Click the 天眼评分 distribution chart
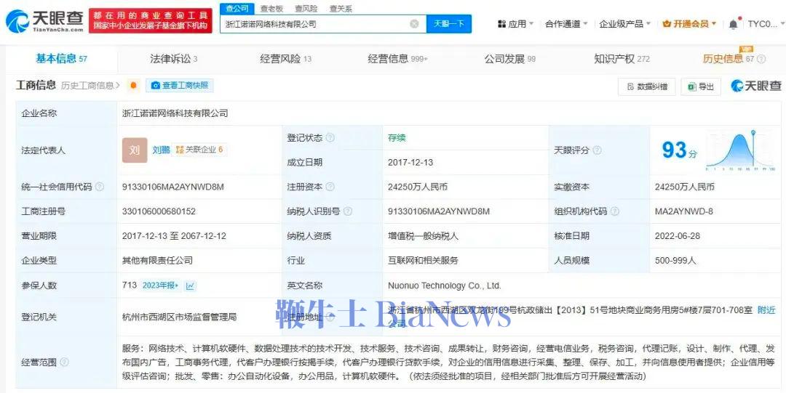786x393 pixels. coord(740,150)
